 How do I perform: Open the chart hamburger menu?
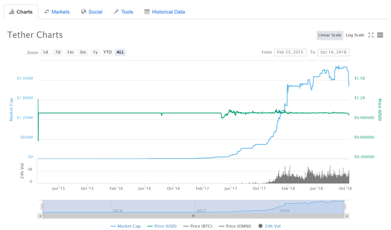click(380, 35)
